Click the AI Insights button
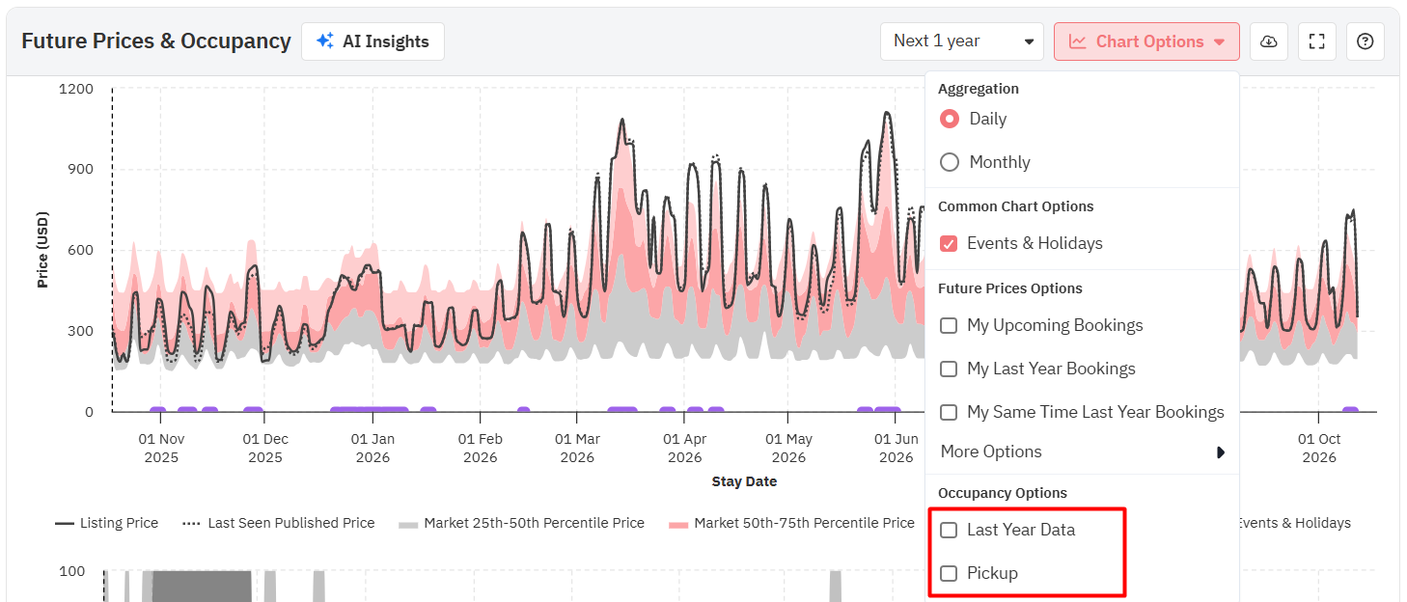Screen dimensions: 1407x602 pos(372,41)
